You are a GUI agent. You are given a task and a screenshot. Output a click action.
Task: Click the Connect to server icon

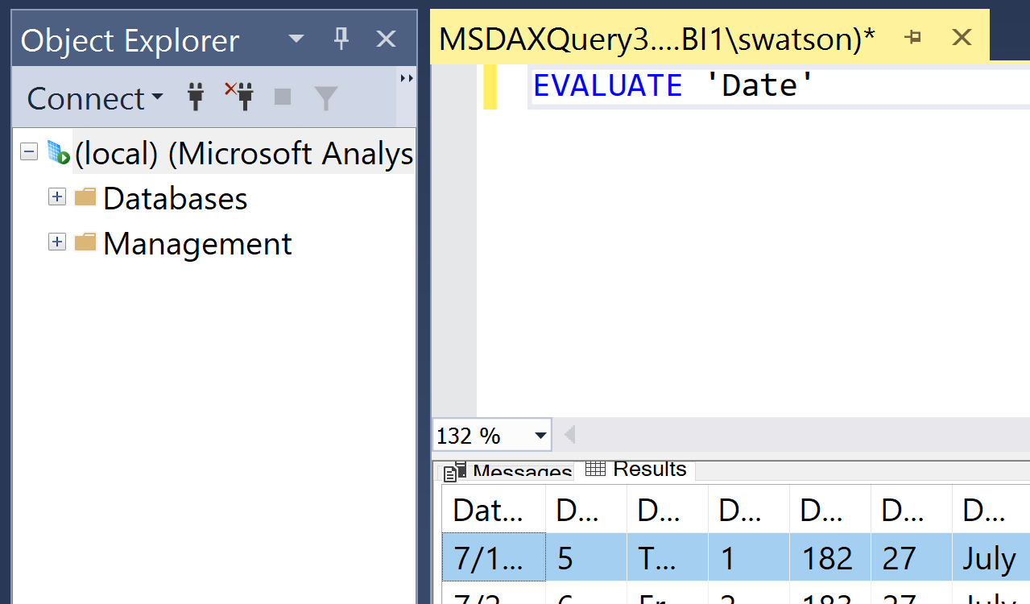[195, 97]
